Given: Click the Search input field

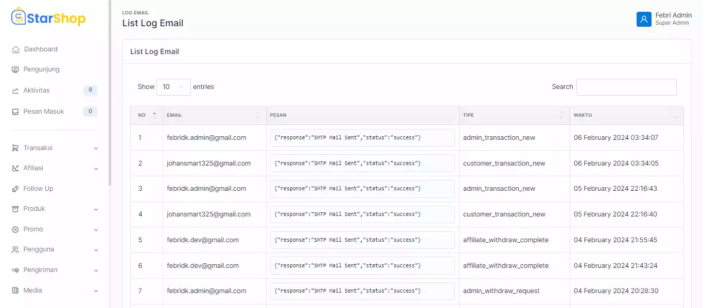Looking at the screenshot, I should point(626,87).
